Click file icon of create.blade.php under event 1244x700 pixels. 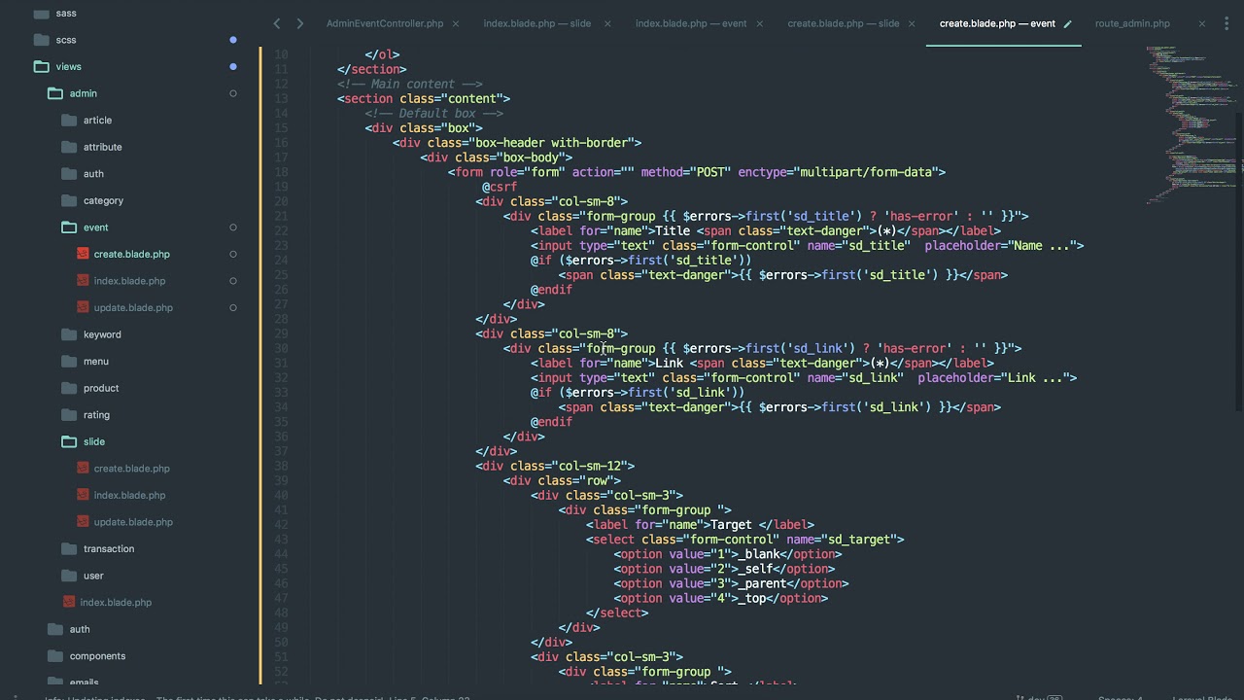[x=83, y=254]
